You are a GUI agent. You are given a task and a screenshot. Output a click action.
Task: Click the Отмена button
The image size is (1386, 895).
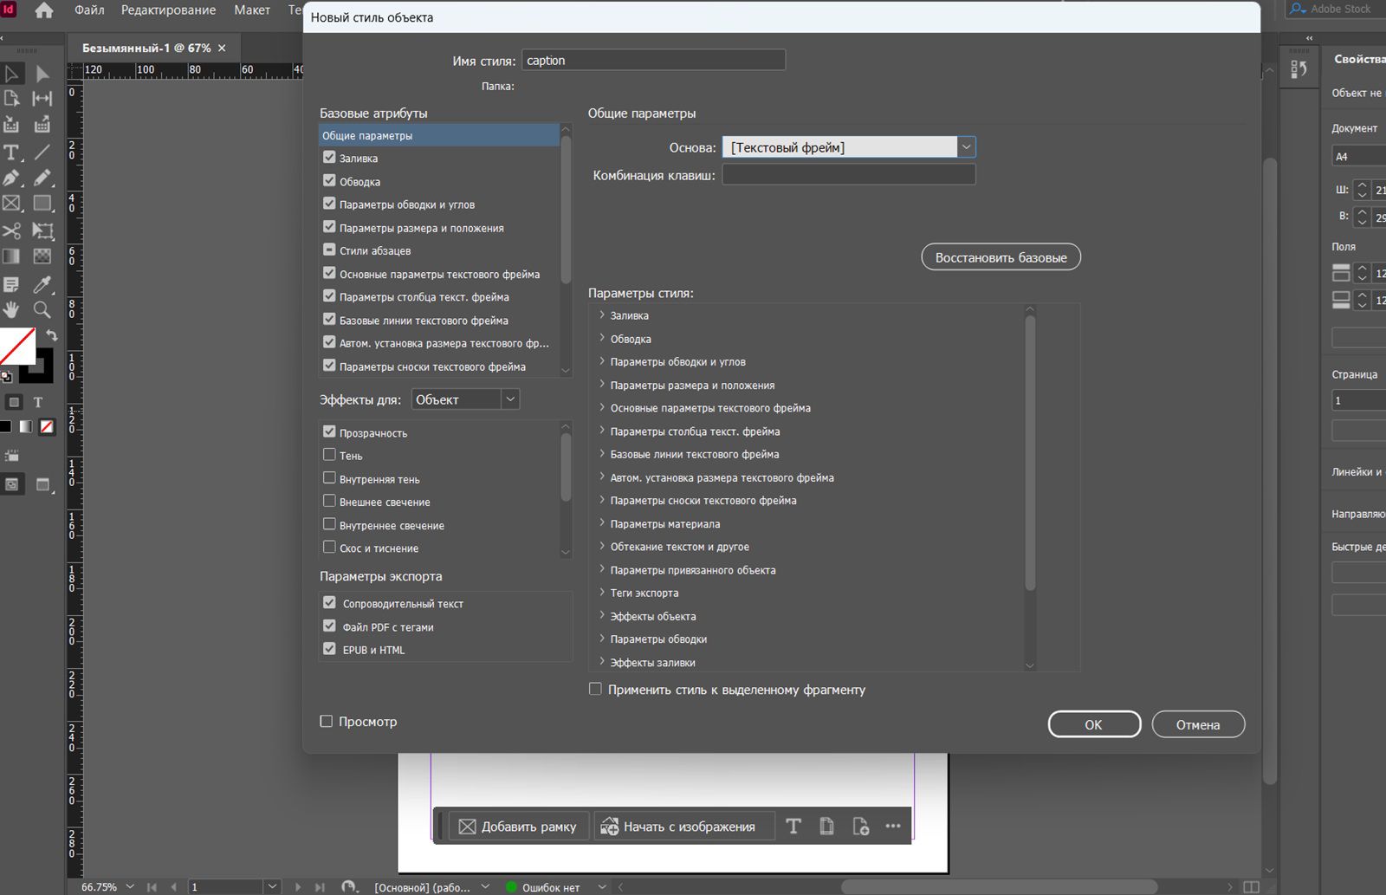1198,724
